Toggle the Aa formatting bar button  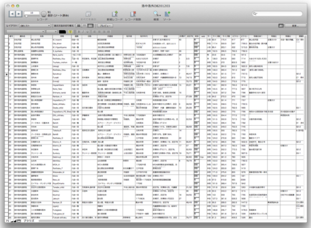click(x=281, y=26)
